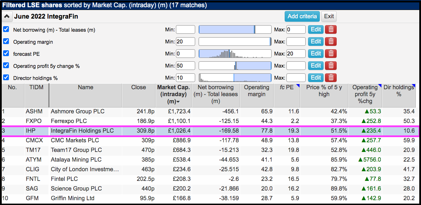Image resolution: width=421 pixels, height=205 pixels.
Task: Click the forecast PE Min input field
Action: click(186, 54)
